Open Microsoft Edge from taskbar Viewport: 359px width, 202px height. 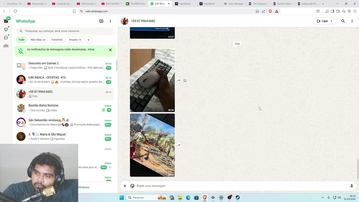pos(188,198)
